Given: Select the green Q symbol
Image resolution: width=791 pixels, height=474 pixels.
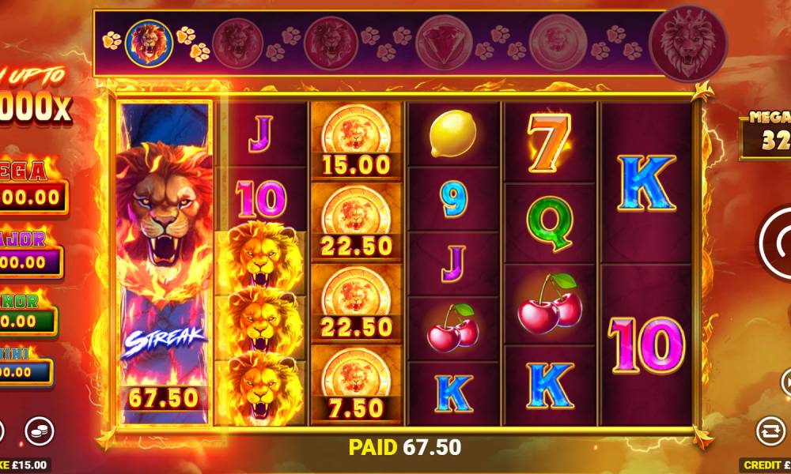Looking at the screenshot, I should [x=550, y=223].
